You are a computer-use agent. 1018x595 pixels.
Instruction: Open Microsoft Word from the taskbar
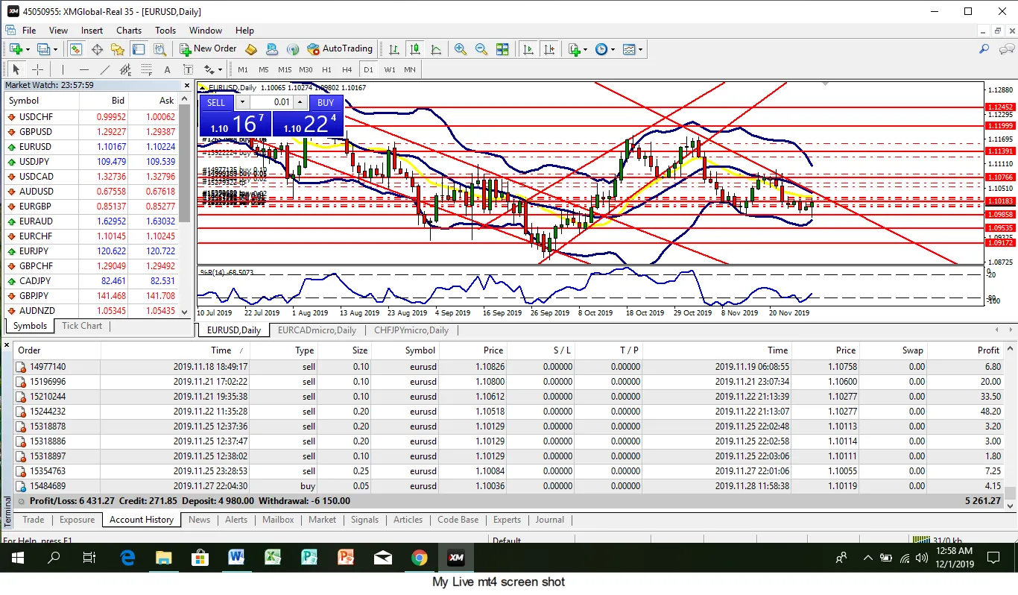(236, 557)
